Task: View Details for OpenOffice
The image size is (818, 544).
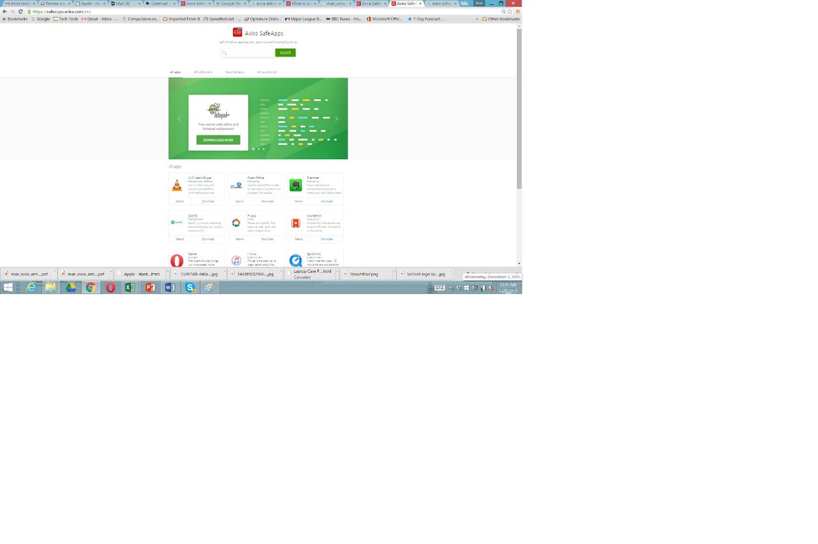Action: click(x=239, y=201)
